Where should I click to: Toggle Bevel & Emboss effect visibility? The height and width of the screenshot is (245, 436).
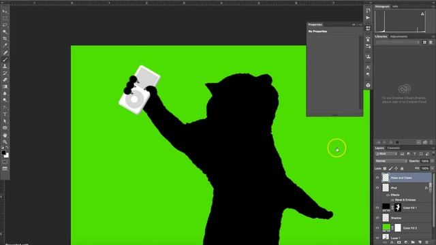coord(392,200)
